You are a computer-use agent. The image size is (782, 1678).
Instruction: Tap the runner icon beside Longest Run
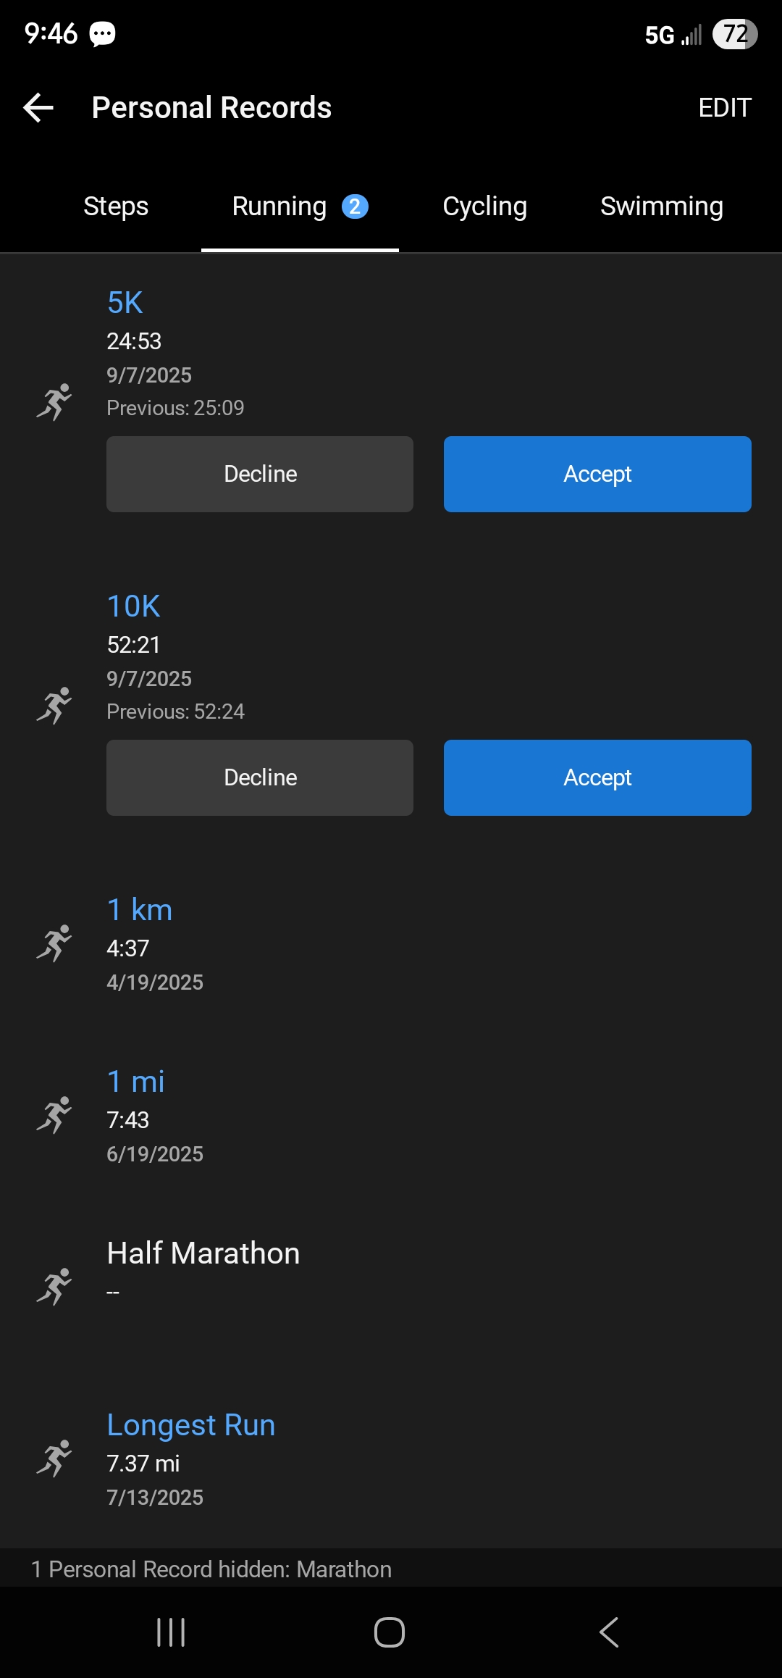(x=54, y=1458)
